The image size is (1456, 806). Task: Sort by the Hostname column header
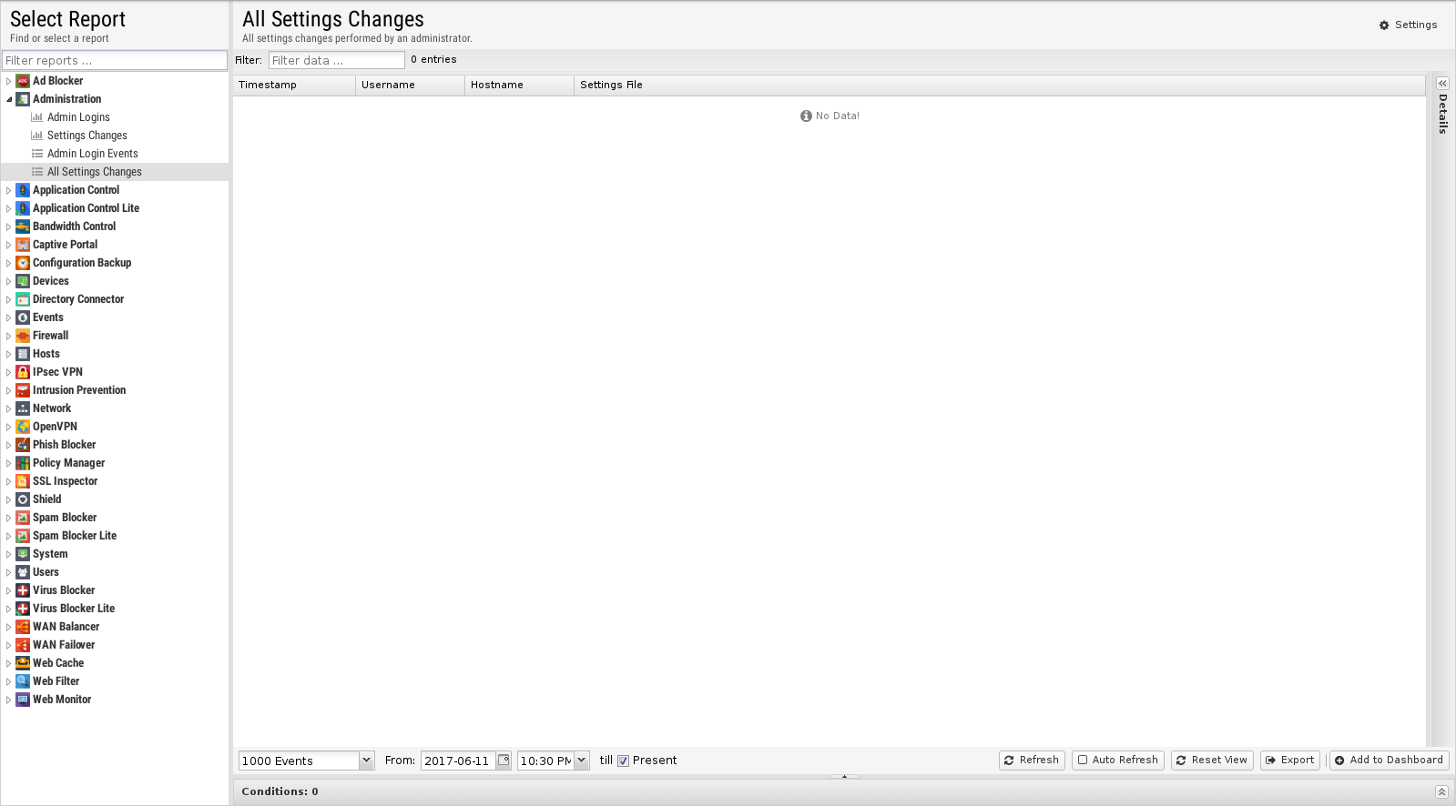point(519,85)
